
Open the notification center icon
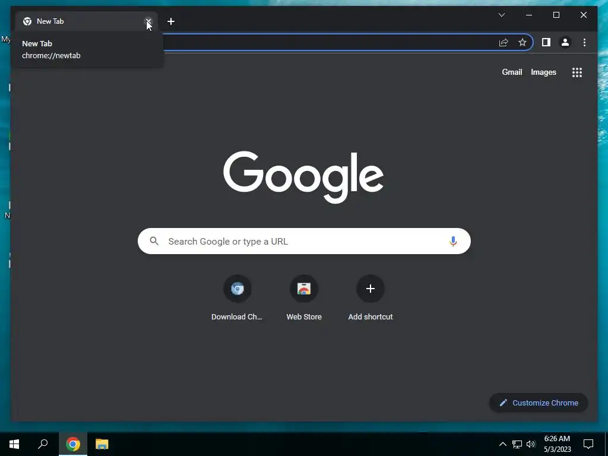[588, 444]
